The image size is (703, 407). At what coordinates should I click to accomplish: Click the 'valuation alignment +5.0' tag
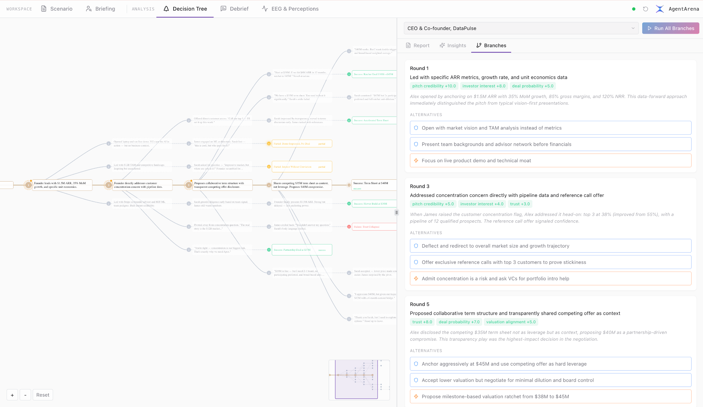coord(511,322)
